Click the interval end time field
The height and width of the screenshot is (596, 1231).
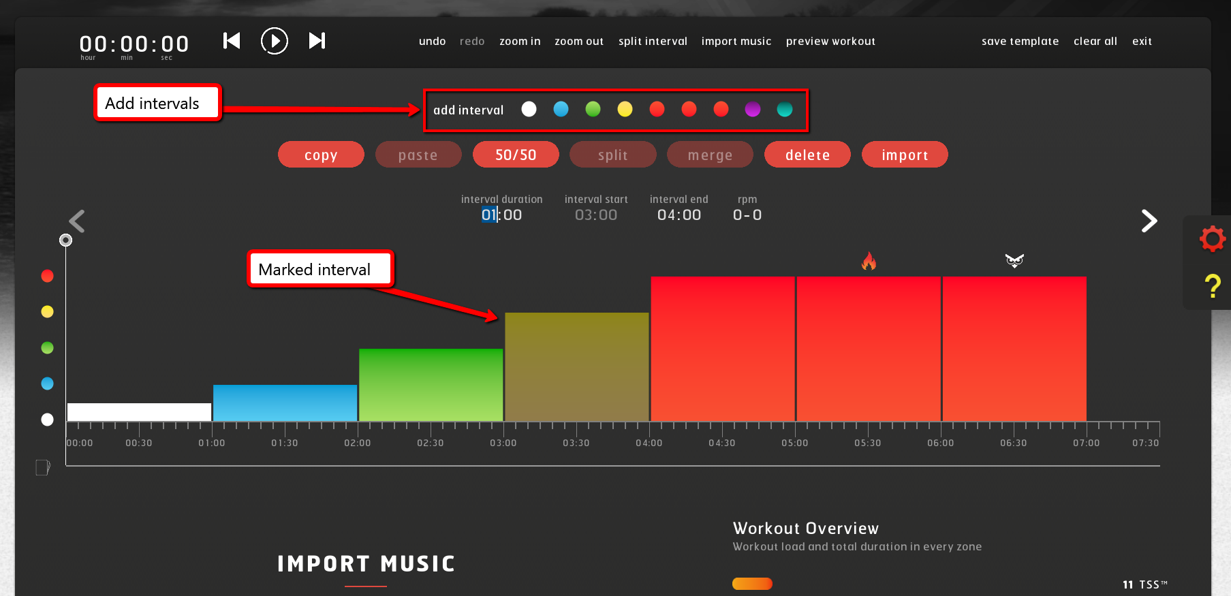tap(679, 215)
